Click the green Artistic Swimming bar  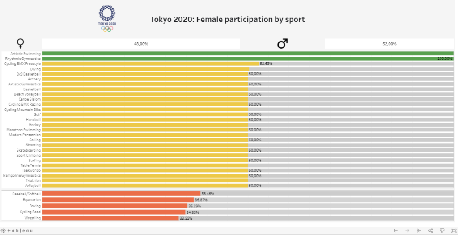[x=248, y=54]
